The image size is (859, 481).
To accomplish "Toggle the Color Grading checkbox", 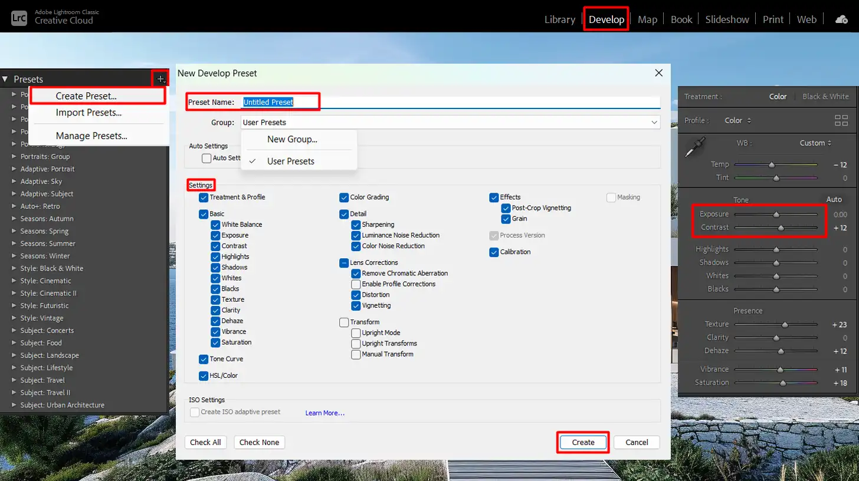I will tap(344, 197).
